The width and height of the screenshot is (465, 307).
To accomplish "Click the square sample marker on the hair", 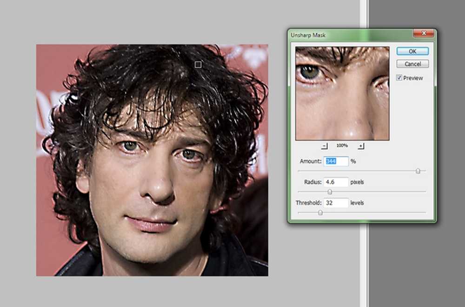I will (x=198, y=65).
